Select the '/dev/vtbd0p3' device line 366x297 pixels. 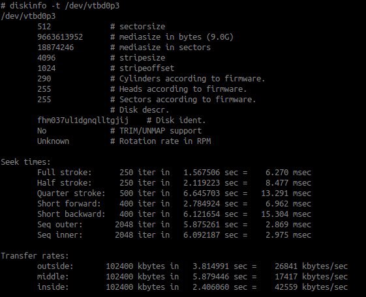tap(28, 16)
